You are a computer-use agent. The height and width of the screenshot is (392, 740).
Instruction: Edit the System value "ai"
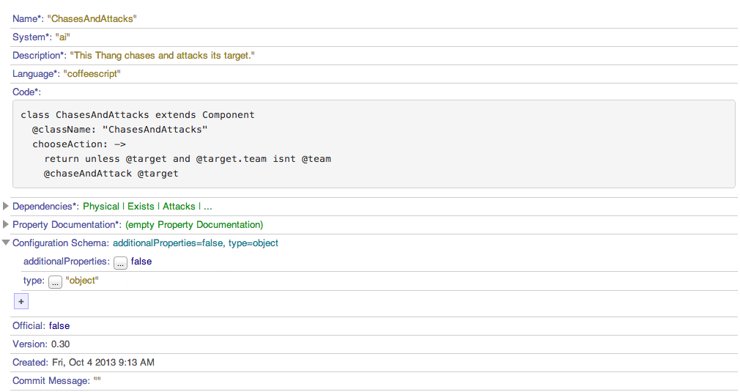(x=63, y=37)
